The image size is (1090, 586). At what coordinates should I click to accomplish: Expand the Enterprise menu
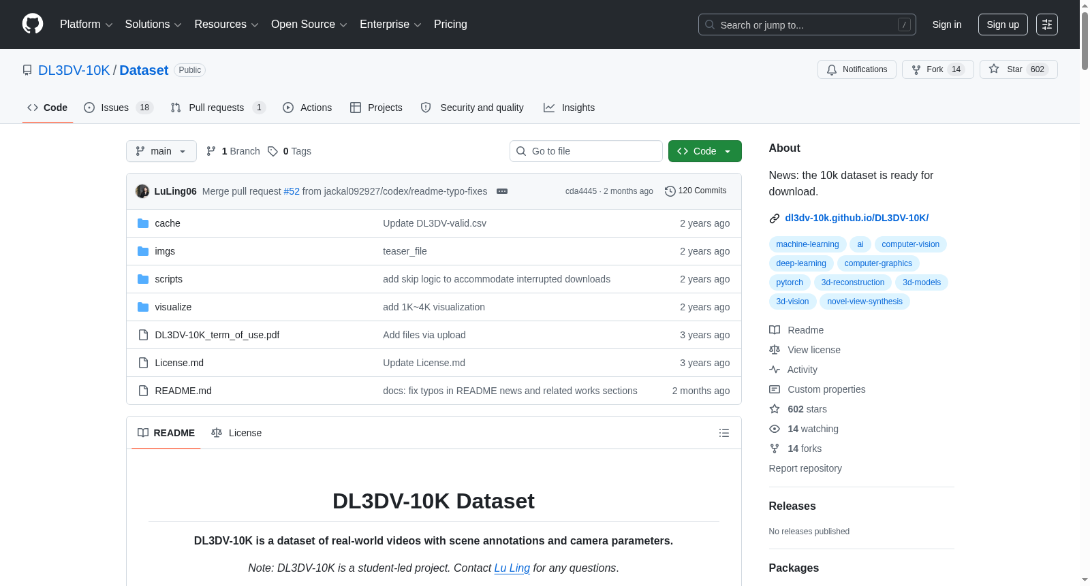tap(390, 25)
